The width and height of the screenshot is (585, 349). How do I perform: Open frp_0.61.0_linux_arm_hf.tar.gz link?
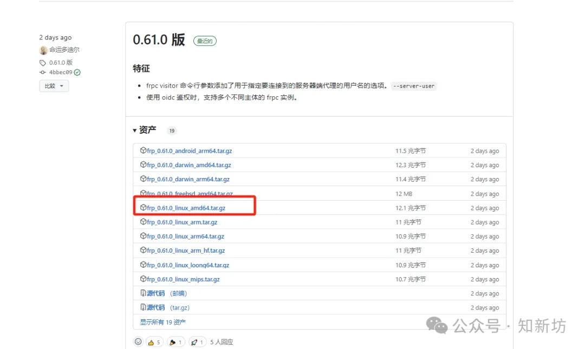(186, 250)
